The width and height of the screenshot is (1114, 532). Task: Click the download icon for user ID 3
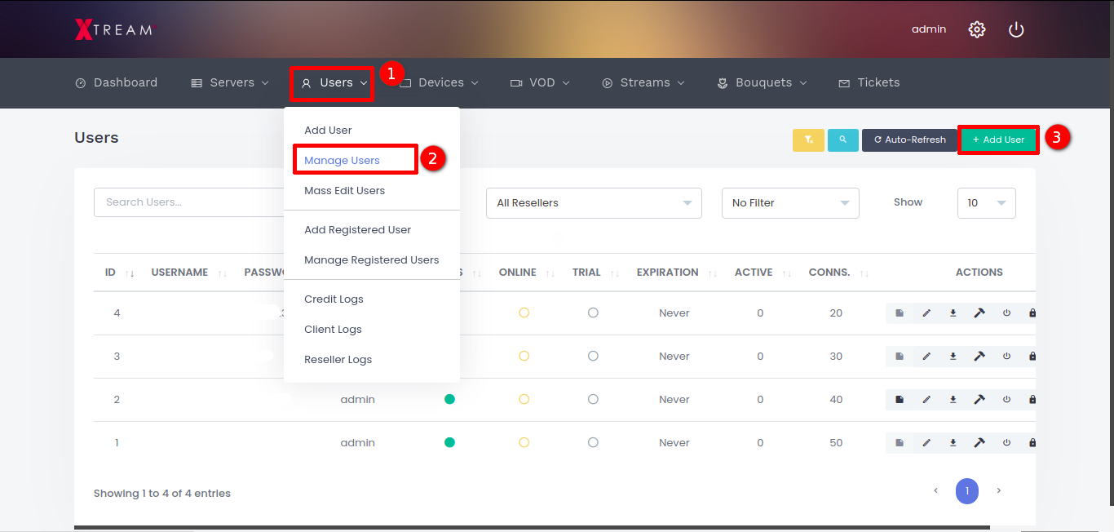(x=953, y=357)
